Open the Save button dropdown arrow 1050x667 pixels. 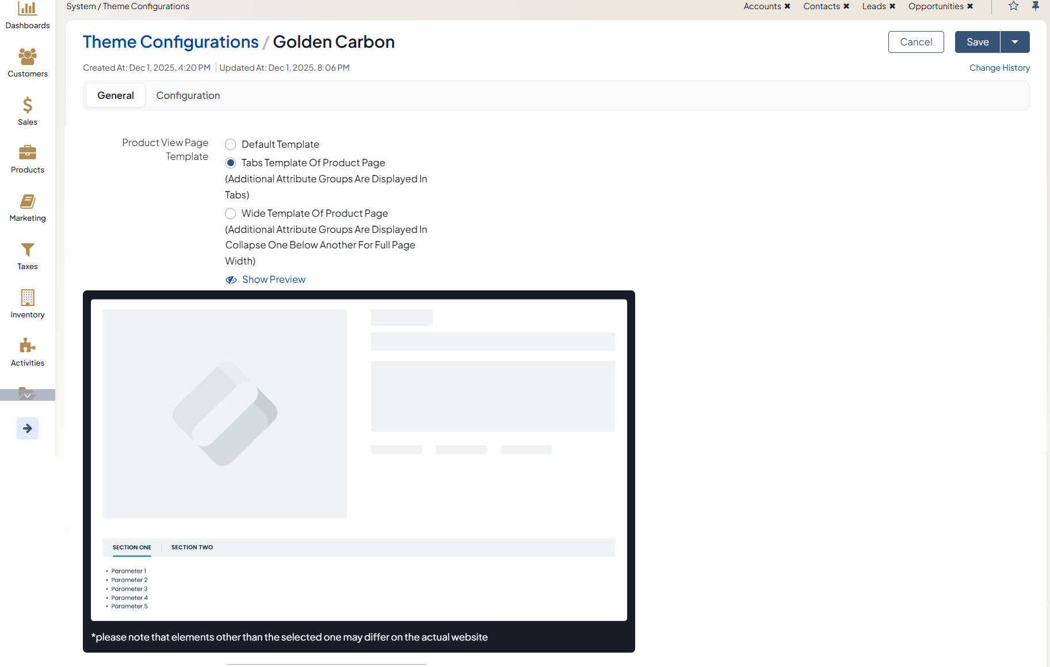pos(1015,42)
